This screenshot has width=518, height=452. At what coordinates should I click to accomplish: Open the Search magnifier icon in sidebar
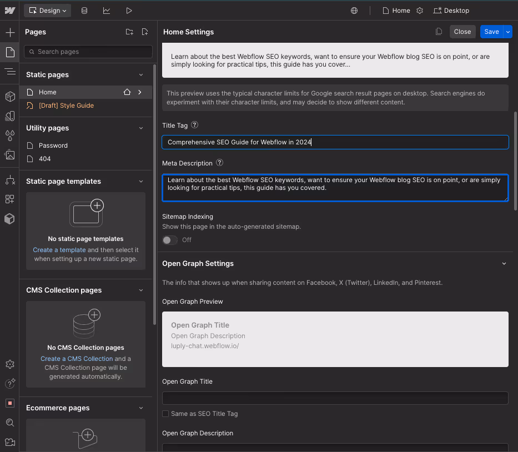(10, 423)
